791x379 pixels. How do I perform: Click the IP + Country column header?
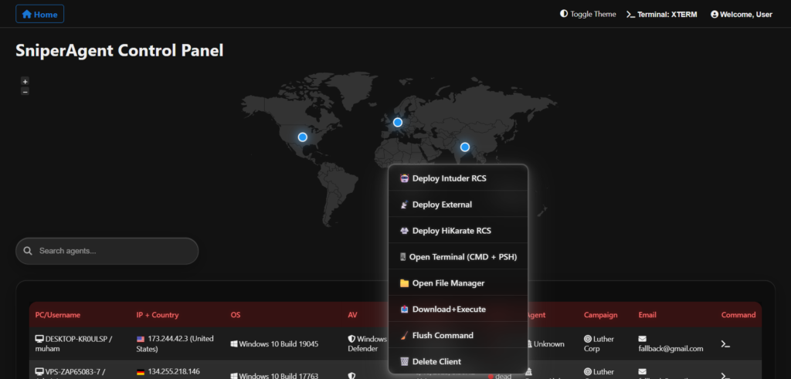point(157,315)
